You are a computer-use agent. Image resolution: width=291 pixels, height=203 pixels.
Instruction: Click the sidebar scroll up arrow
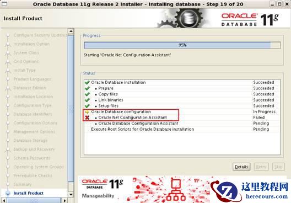pos(71,31)
